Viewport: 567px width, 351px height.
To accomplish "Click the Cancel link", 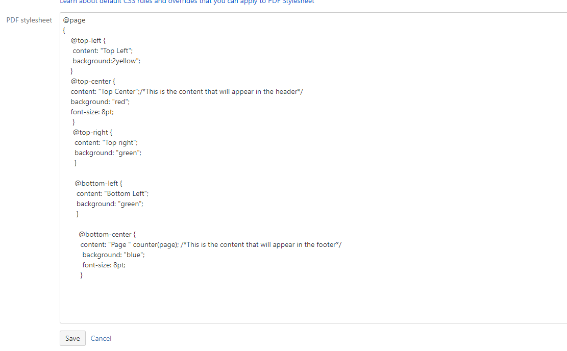I will (x=101, y=338).
